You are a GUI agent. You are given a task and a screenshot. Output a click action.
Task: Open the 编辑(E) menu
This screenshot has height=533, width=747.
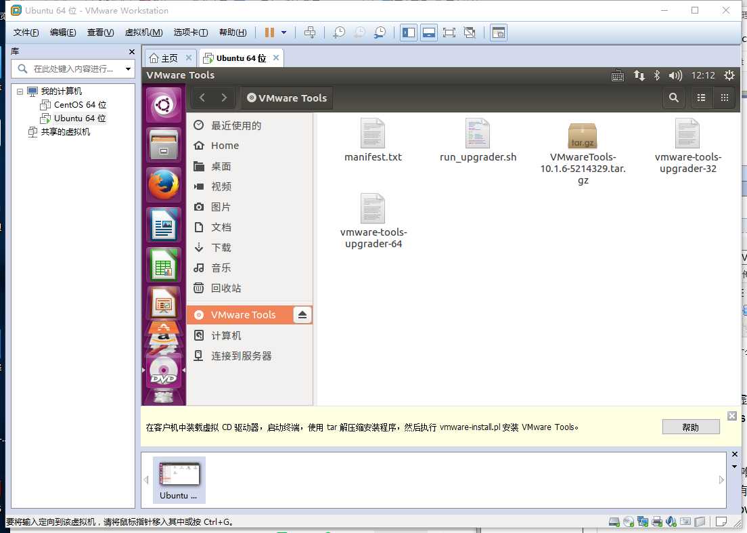coord(63,33)
